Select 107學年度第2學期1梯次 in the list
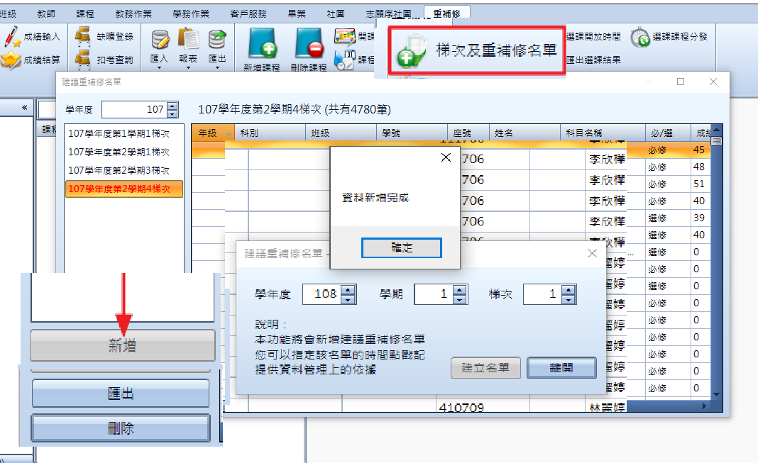The height and width of the screenshot is (463, 758). (119, 152)
